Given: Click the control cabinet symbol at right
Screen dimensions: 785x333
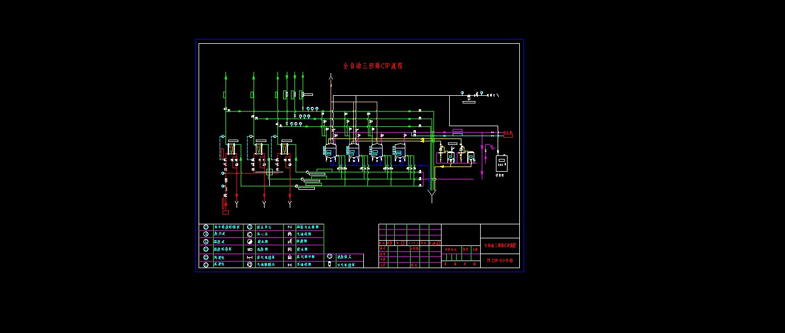Looking at the screenshot, I should pos(502,163).
